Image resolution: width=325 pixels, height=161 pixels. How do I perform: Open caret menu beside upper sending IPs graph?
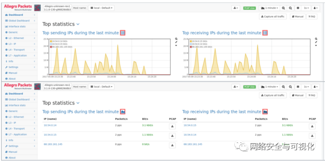[176, 46]
